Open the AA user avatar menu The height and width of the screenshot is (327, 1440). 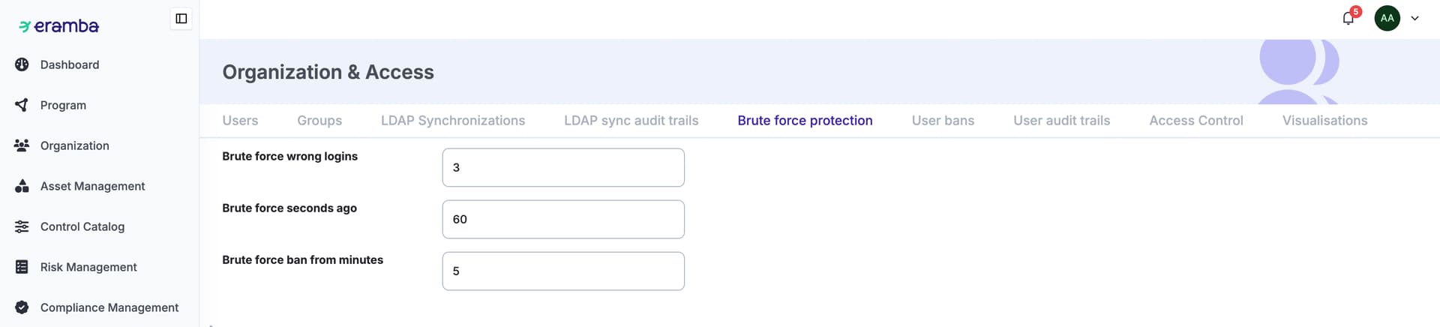coord(1387,18)
